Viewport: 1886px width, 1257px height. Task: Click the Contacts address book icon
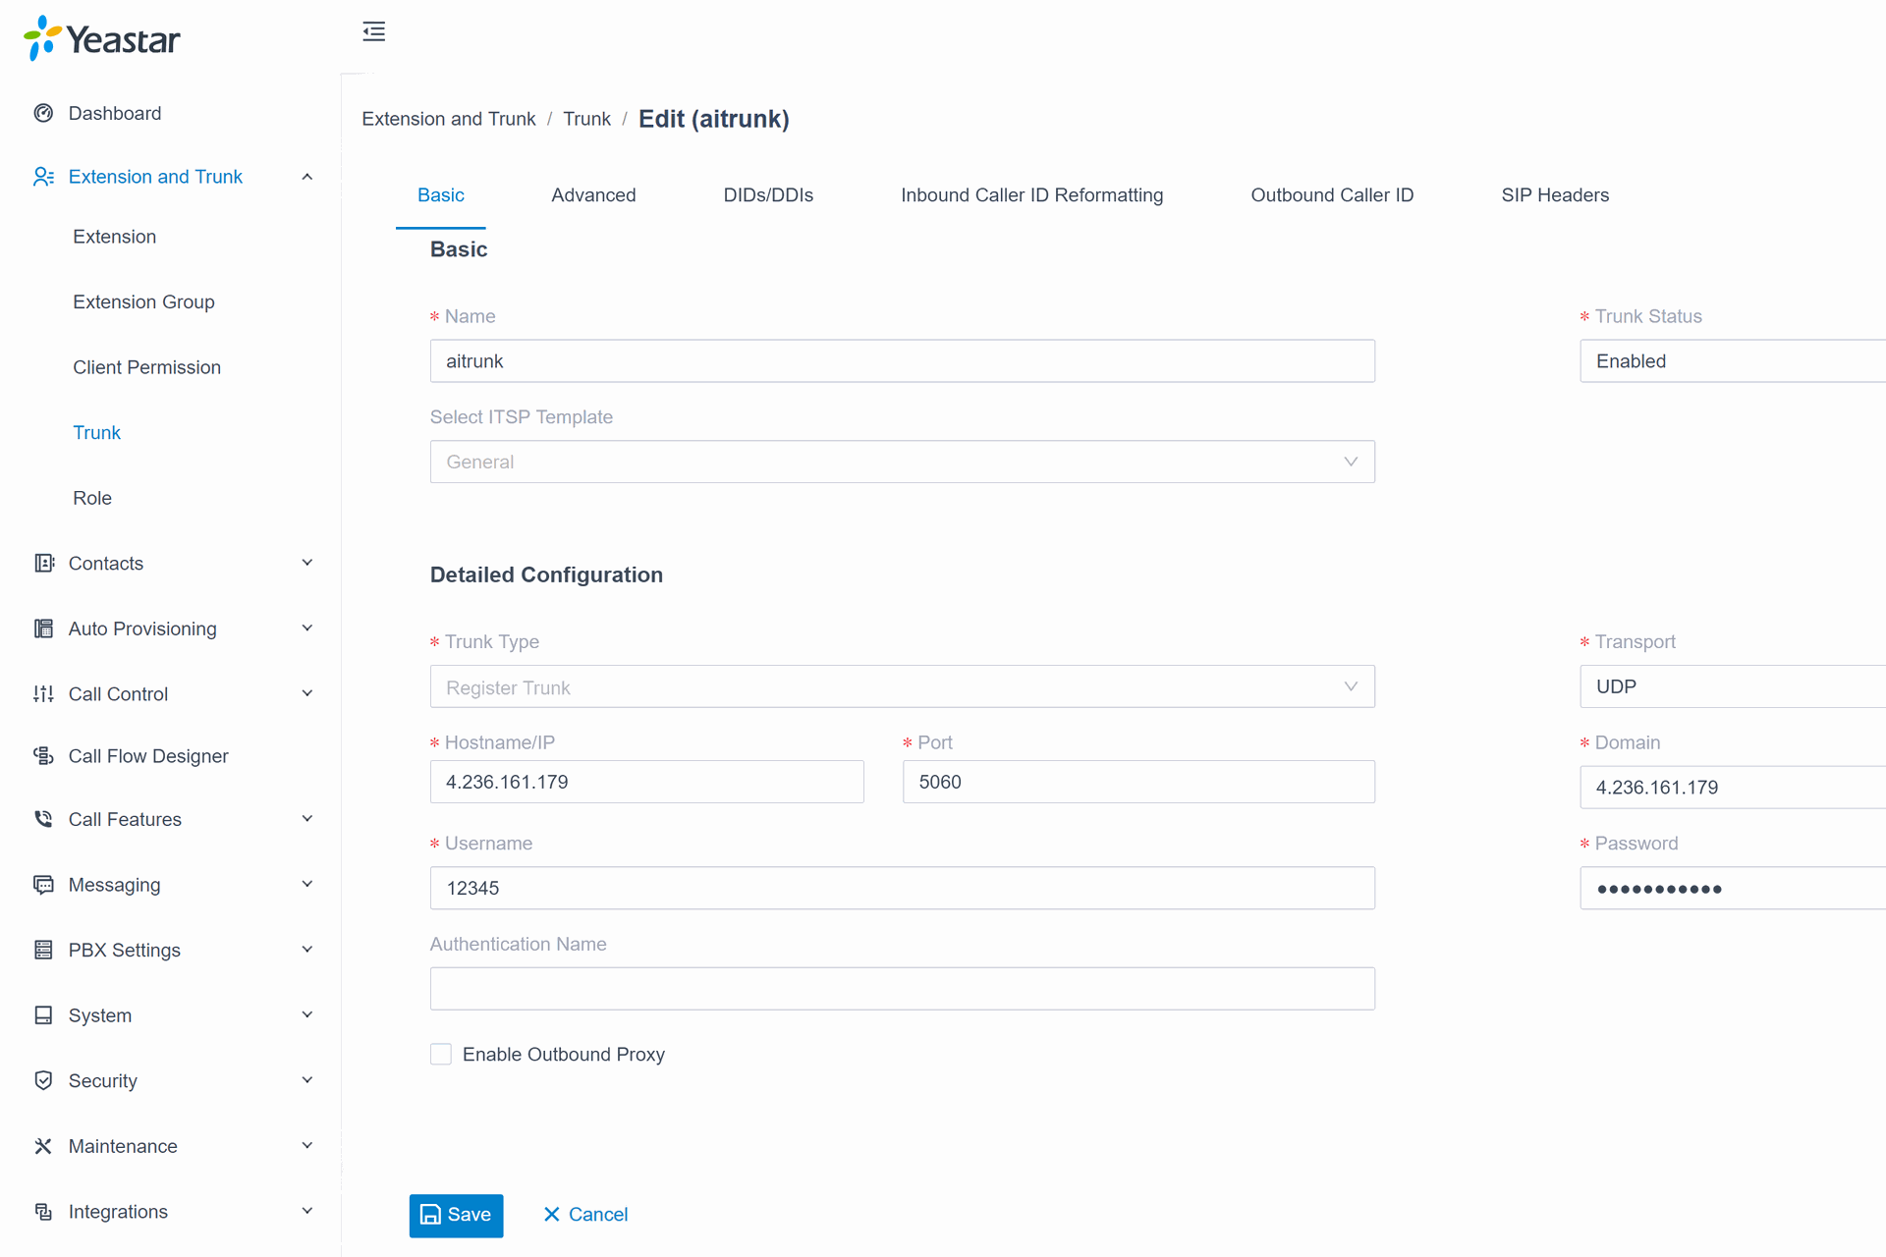(x=43, y=563)
